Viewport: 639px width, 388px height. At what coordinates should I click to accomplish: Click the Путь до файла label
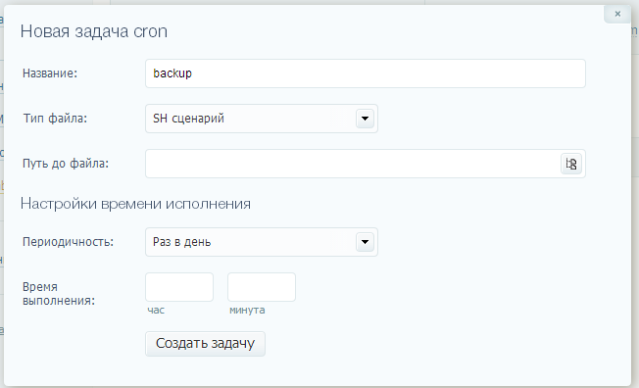pyautogui.click(x=66, y=164)
